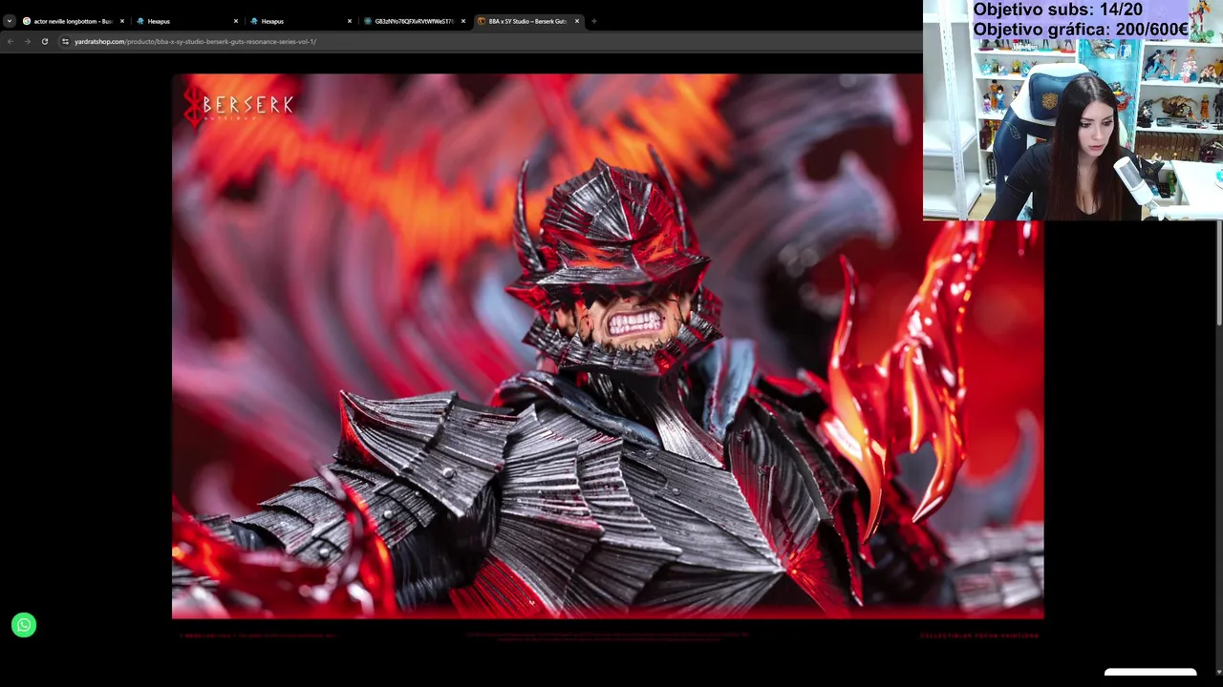Open the Berserk Guts statue product image
The image size is (1223, 687).
tap(608, 346)
